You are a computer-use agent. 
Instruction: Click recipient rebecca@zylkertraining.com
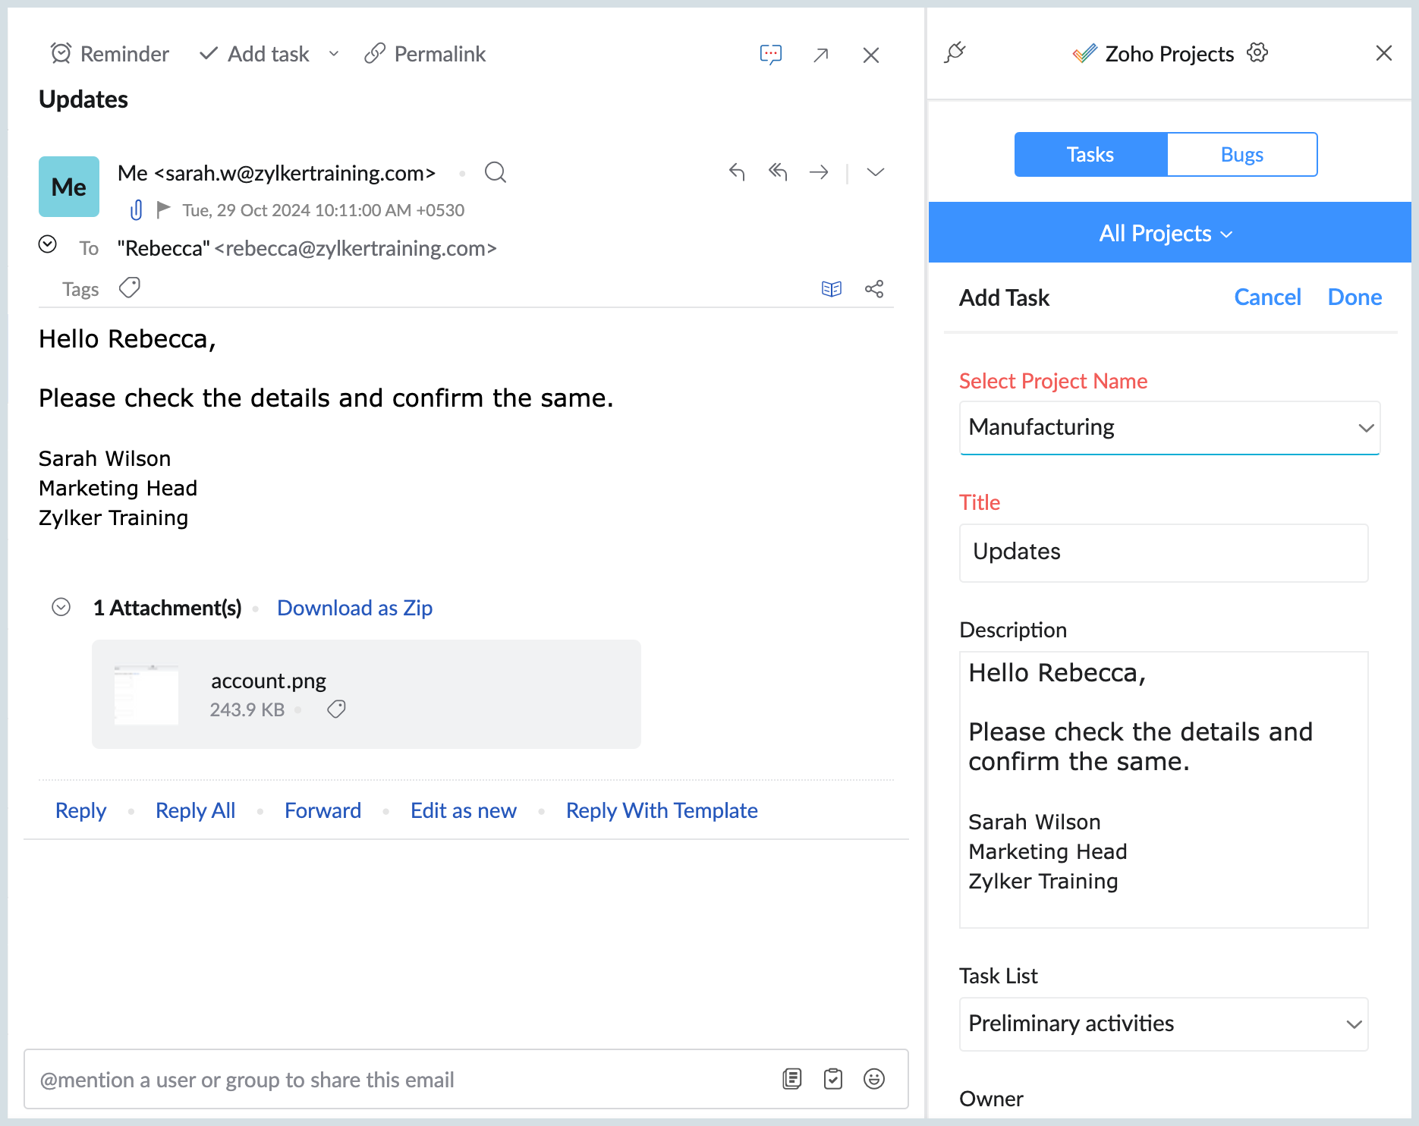356,248
